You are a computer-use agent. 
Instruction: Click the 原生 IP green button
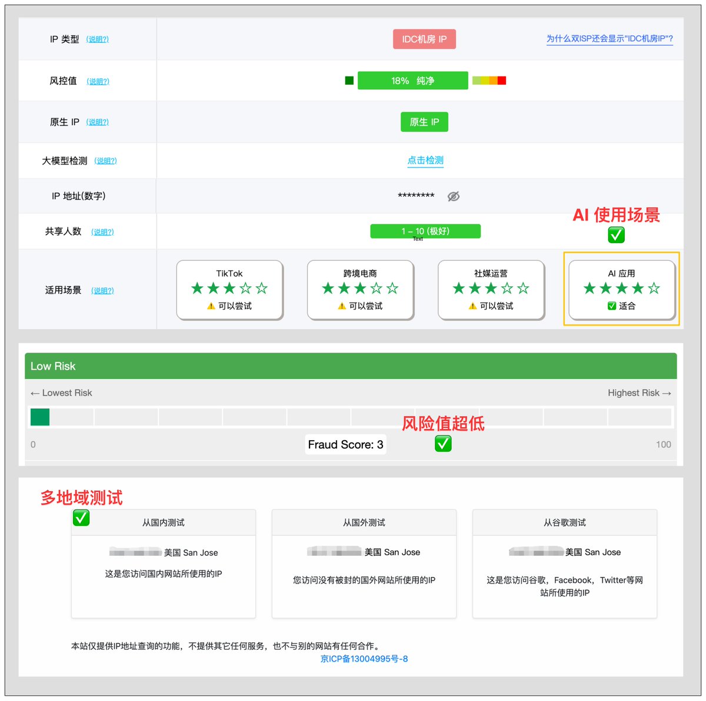[x=424, y=122]
